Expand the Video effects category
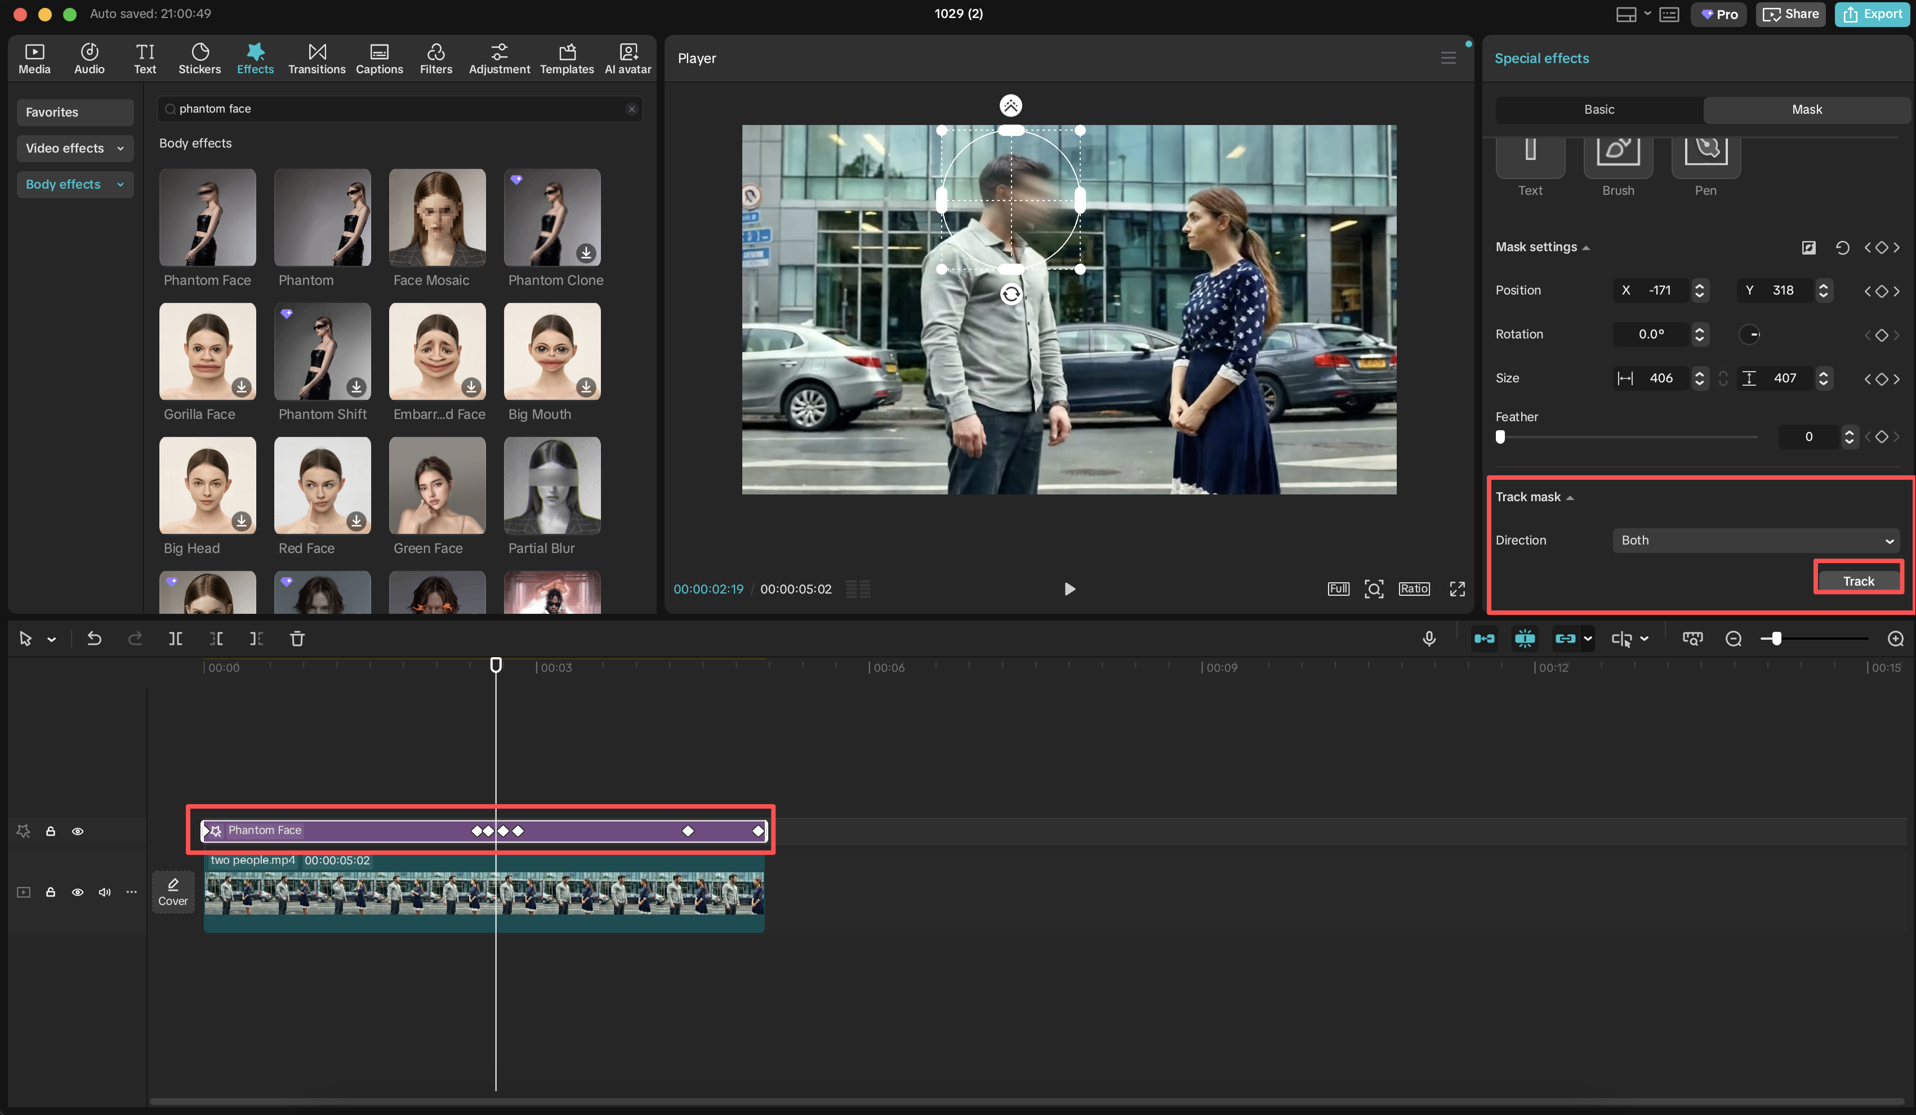Image resolution: width=1916 pixels, height=1115 pixels. click(x=74, y=148)
